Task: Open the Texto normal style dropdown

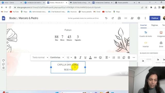Action: [x=40, y=57]
